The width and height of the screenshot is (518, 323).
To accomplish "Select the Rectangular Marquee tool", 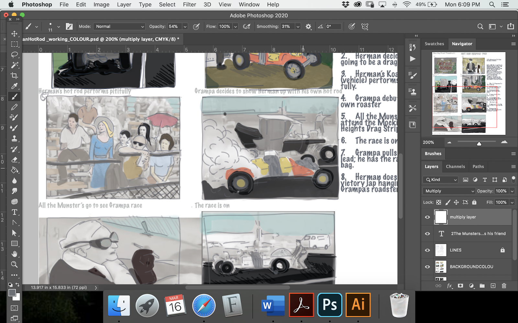I will [15, 44].
